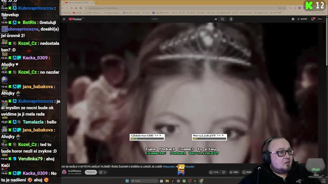This screenshot has height=184, width=328.
Task: Go back with browser back arrow
Action: click(62, 8)
